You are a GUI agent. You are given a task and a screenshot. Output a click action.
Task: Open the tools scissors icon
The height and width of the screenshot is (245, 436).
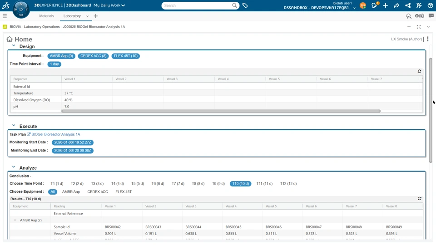click(x=419, y=5)
